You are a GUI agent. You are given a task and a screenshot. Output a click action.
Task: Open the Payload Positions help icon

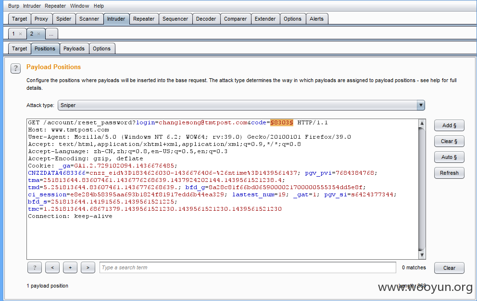click(x=15, y=68)
